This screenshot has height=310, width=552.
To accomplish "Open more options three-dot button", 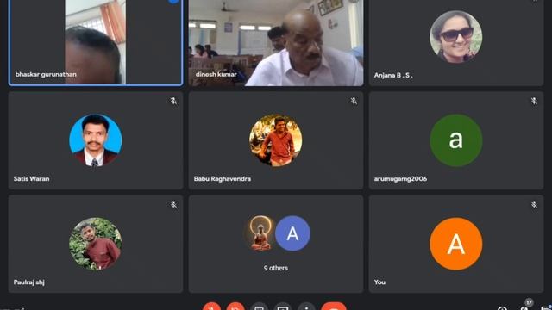I will [x=307, y=307].
